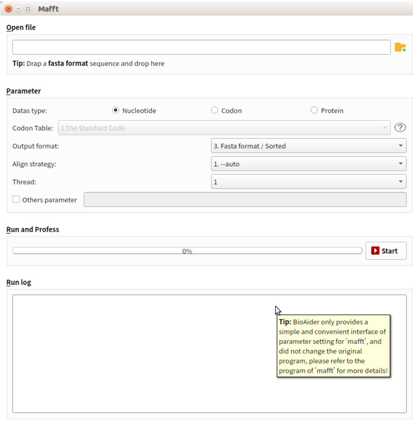The height and width of the screenshot is (421, 413).
Task: Select the Codon data type
Action: (214, 110)
